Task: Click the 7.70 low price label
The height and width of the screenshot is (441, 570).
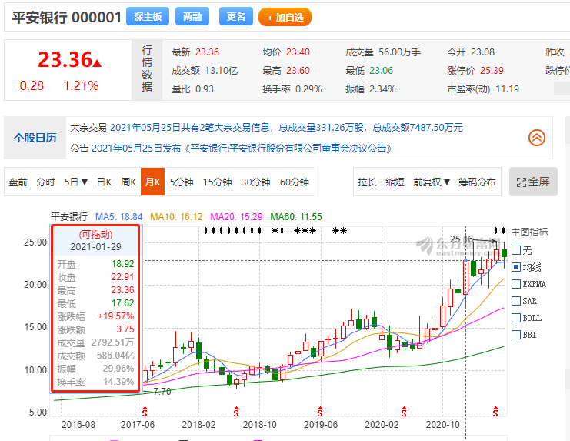Action: pos(162,392)
